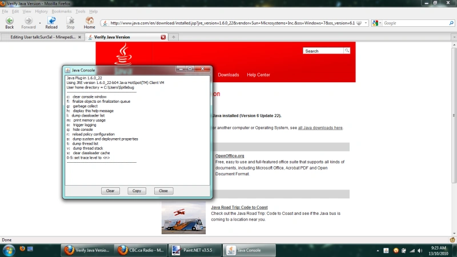
Task: Launch Firefox from quick launch icon
Action: 22,248
